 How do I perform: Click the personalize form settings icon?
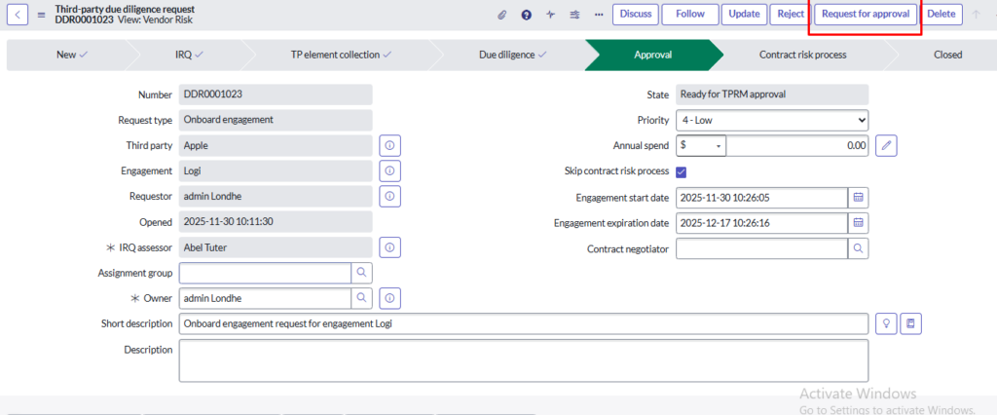point(574,15)
